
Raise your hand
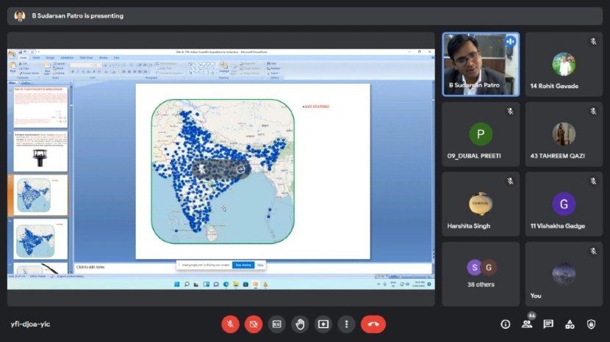click(300, 324)
